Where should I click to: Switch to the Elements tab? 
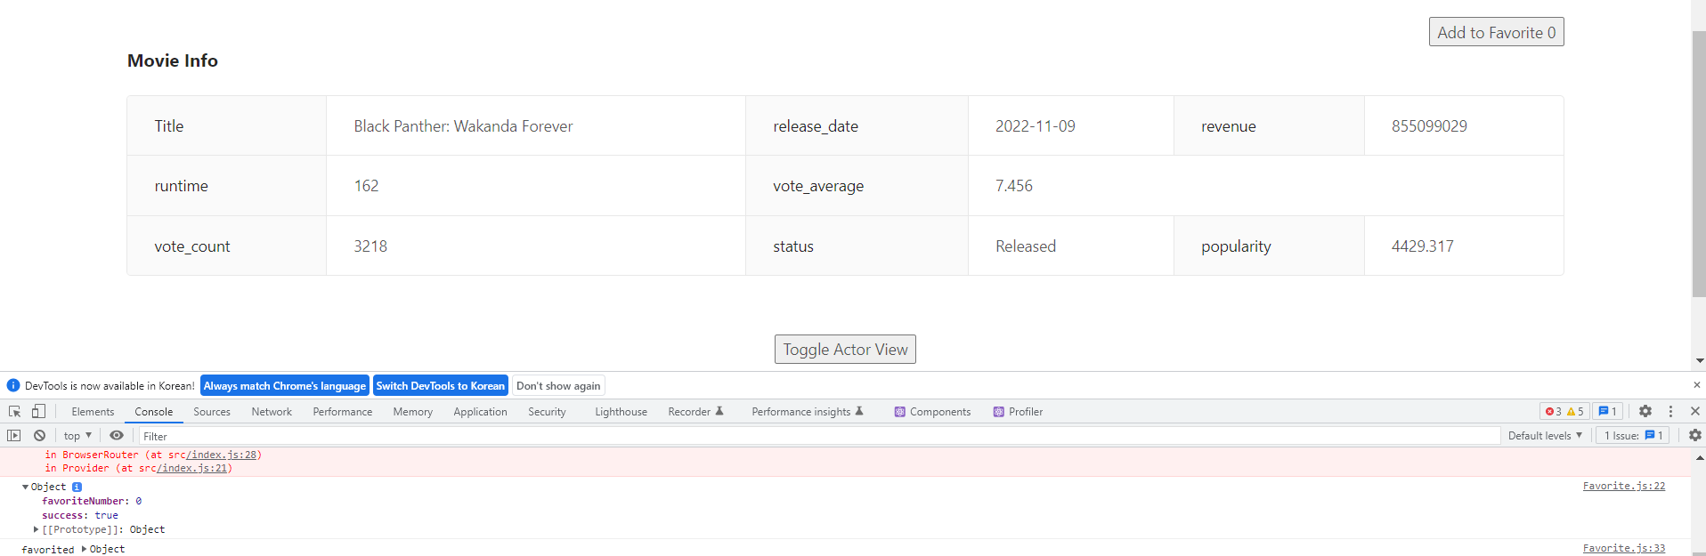pyautogui.click(x=93, y=412)
